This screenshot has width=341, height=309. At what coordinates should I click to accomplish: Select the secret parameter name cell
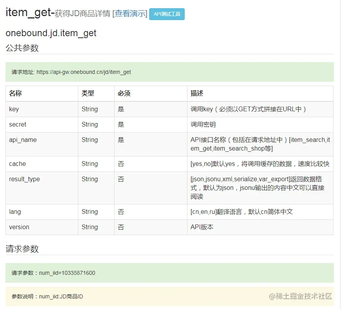(x=42, y=124)
